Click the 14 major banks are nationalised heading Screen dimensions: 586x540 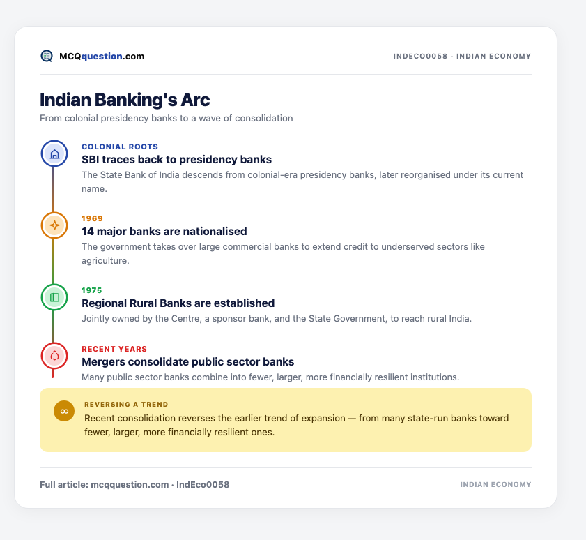(x=164, y=232)
